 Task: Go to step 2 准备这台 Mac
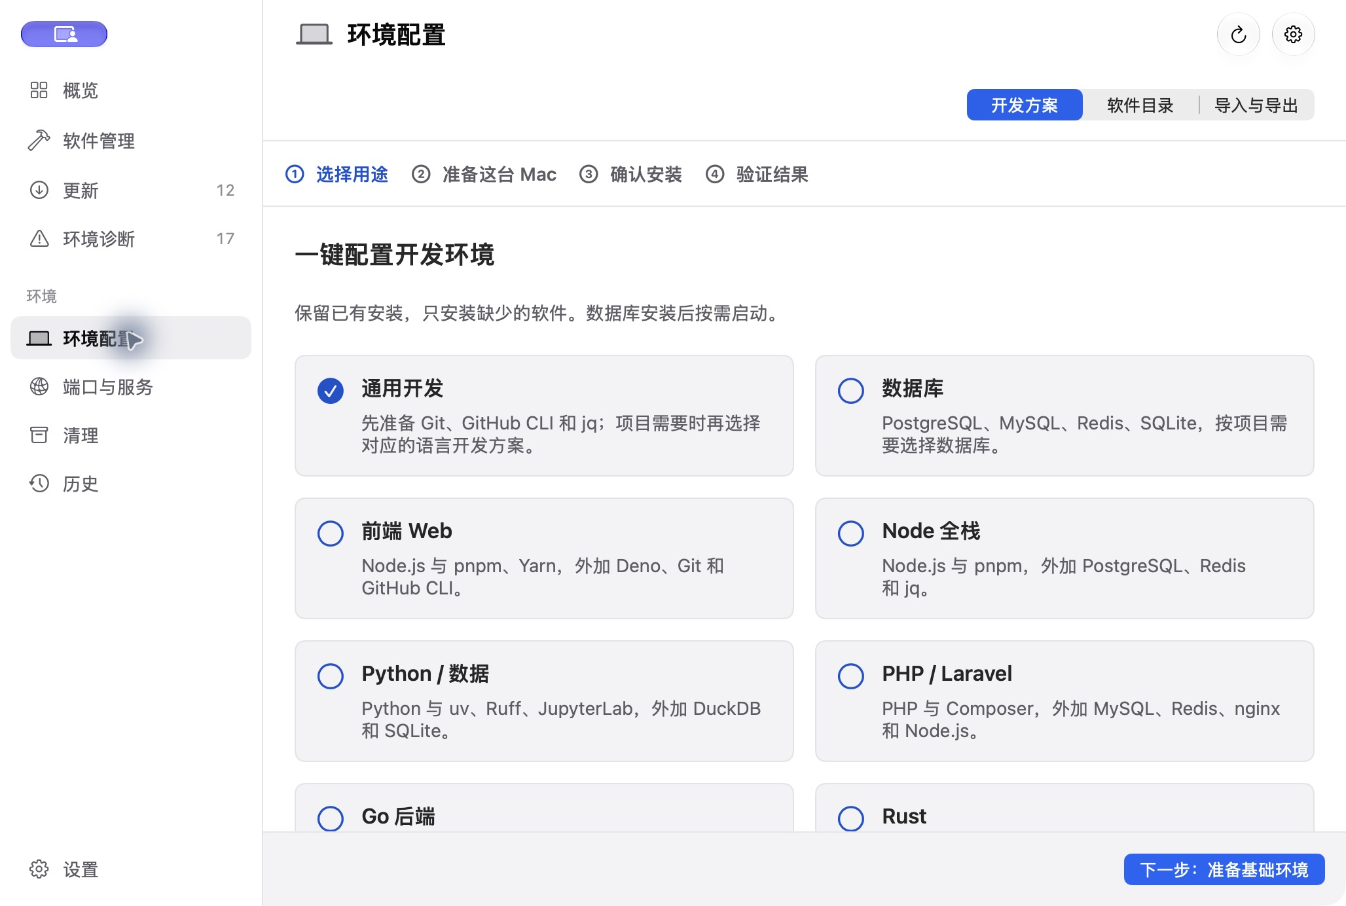(x=484, y=174)
